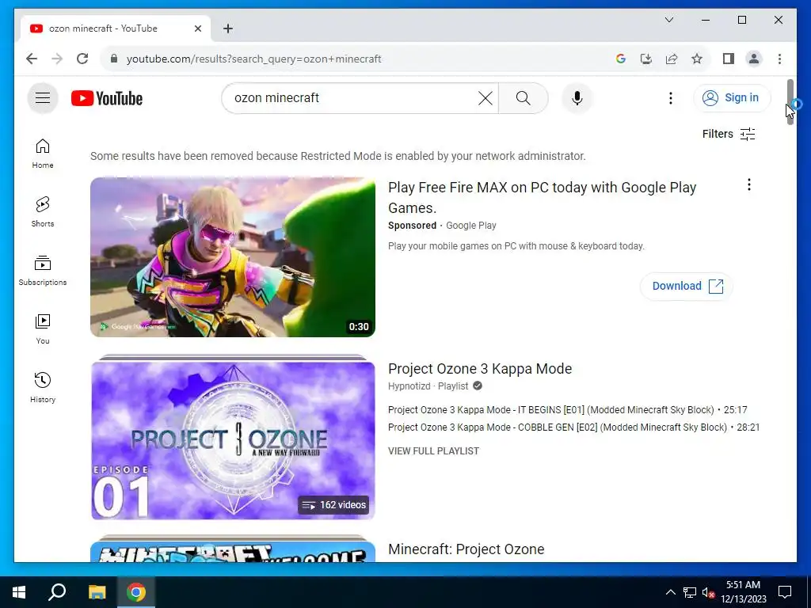
Task: Click Chrome forward arrow
Action: coord(57,59)
